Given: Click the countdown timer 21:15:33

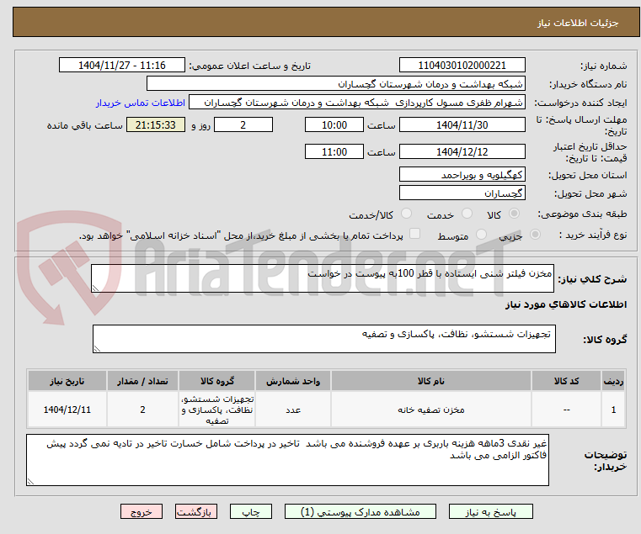Looking at the screenshot, I should tap(156, 125).
